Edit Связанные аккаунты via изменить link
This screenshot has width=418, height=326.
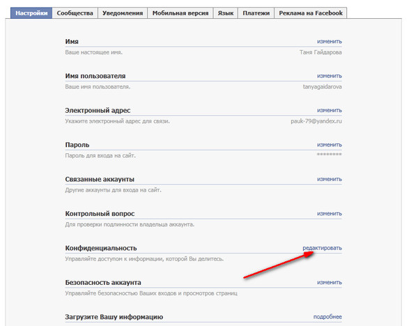coord(330,179)
